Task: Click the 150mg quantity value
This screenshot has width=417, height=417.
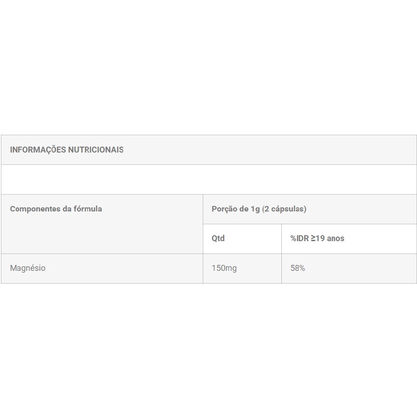Action: point(224,268)
